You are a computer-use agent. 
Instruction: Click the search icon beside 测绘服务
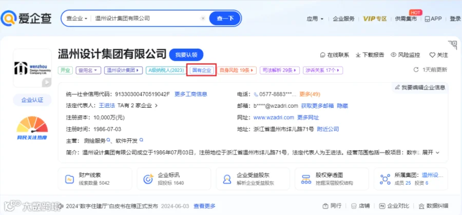click(x=108, y=140)
